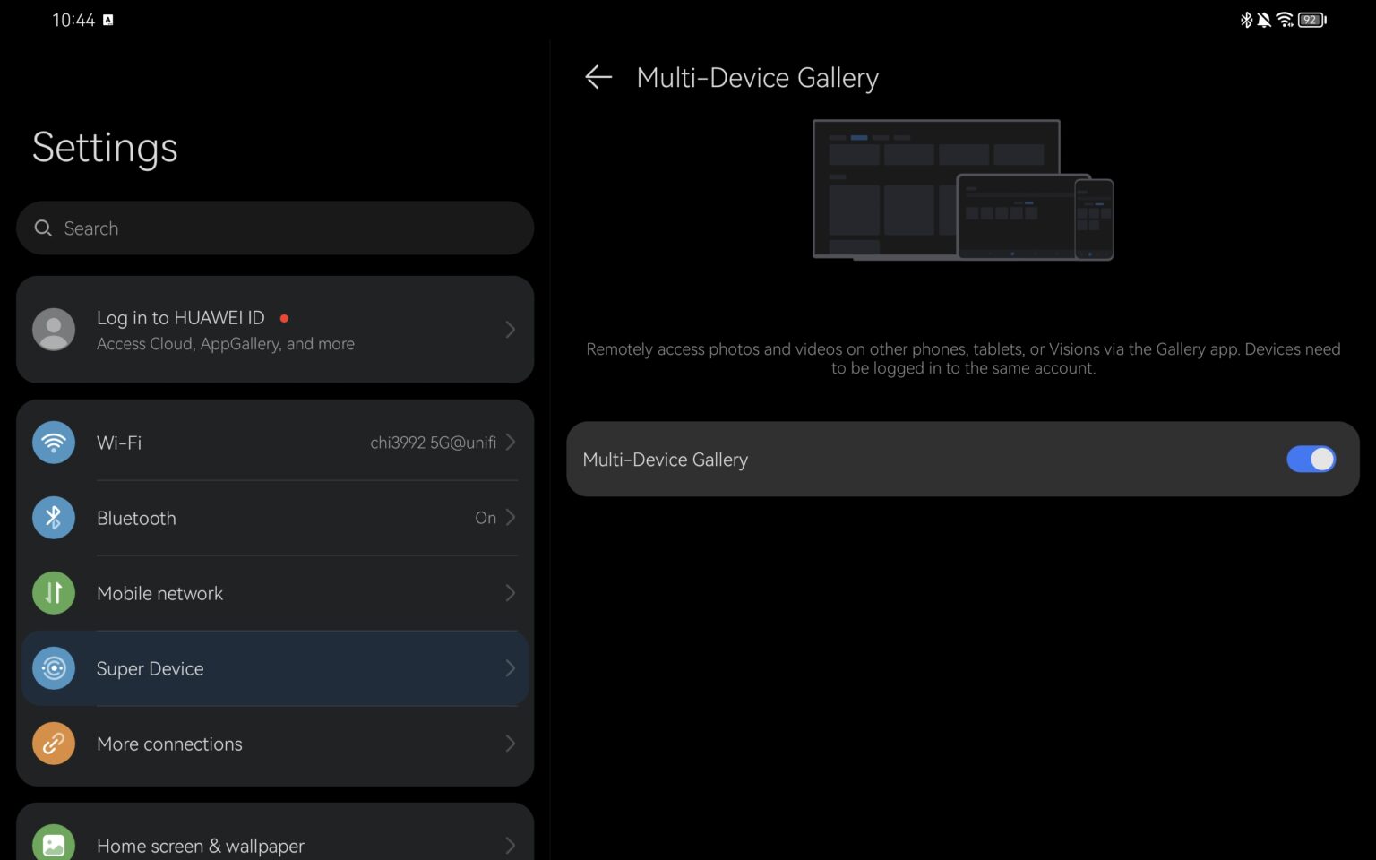Tap the red HUAWEI ID notification dot
This screenshot has height=860, width=1376.
coord(284,318)
